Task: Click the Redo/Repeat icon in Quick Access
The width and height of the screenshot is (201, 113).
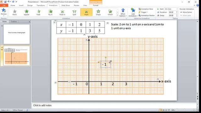Action: [x=13, y=2]
